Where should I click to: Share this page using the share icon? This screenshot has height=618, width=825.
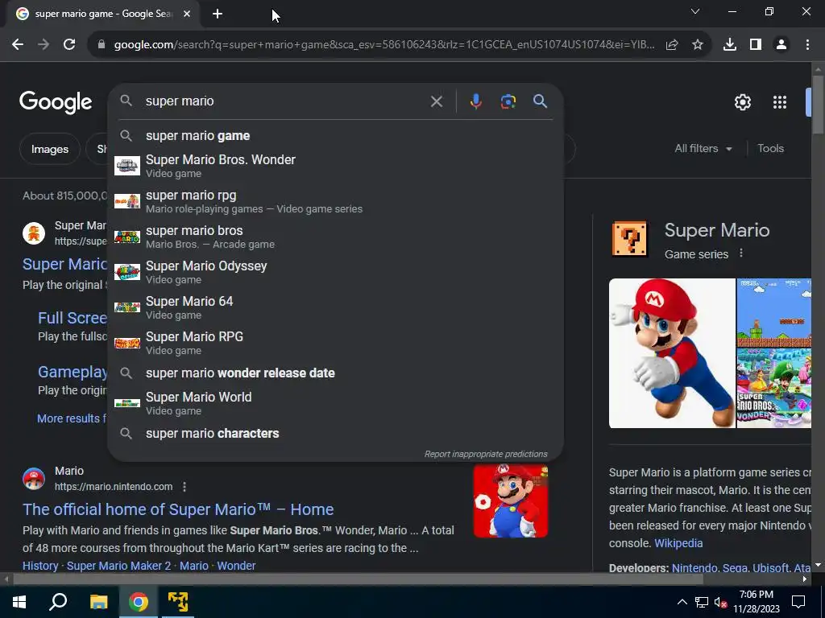pyautogui.click(x=672, y=45)
